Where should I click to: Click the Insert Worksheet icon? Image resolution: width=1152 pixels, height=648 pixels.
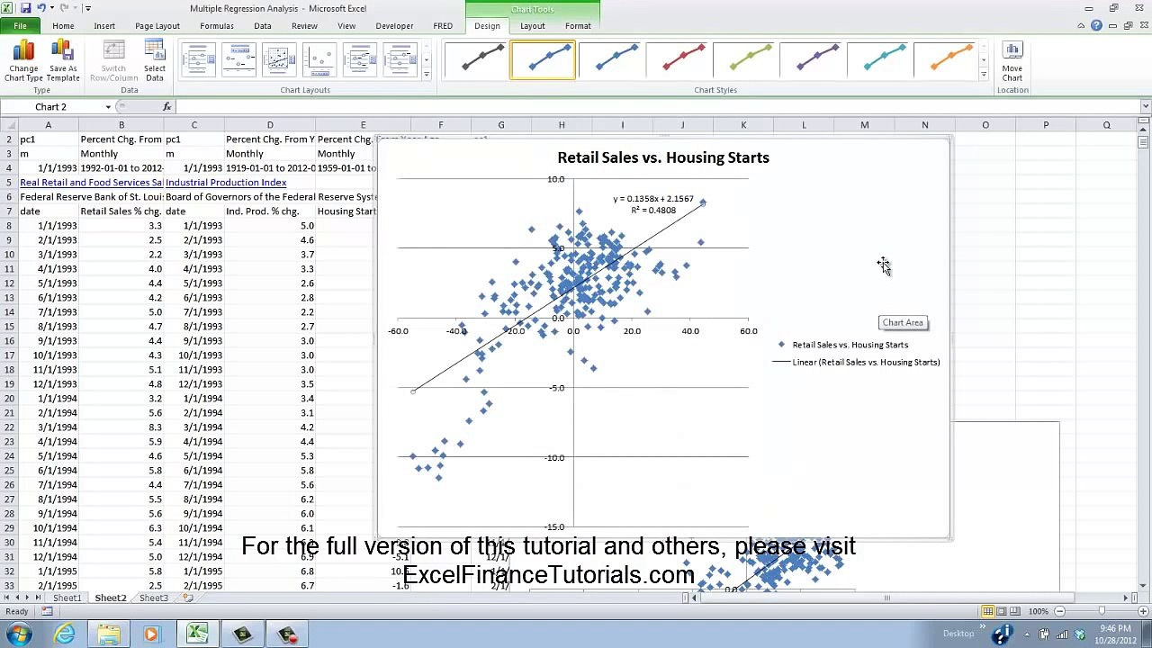[x=188, y=598]
